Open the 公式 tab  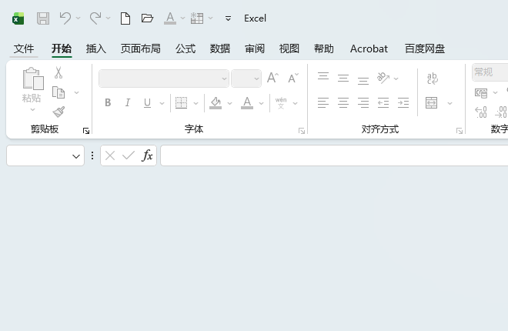[185, 48]
